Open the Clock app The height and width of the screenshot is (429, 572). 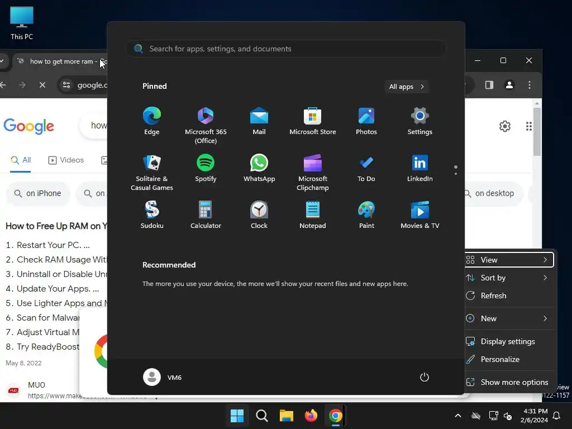click(259, 215)
